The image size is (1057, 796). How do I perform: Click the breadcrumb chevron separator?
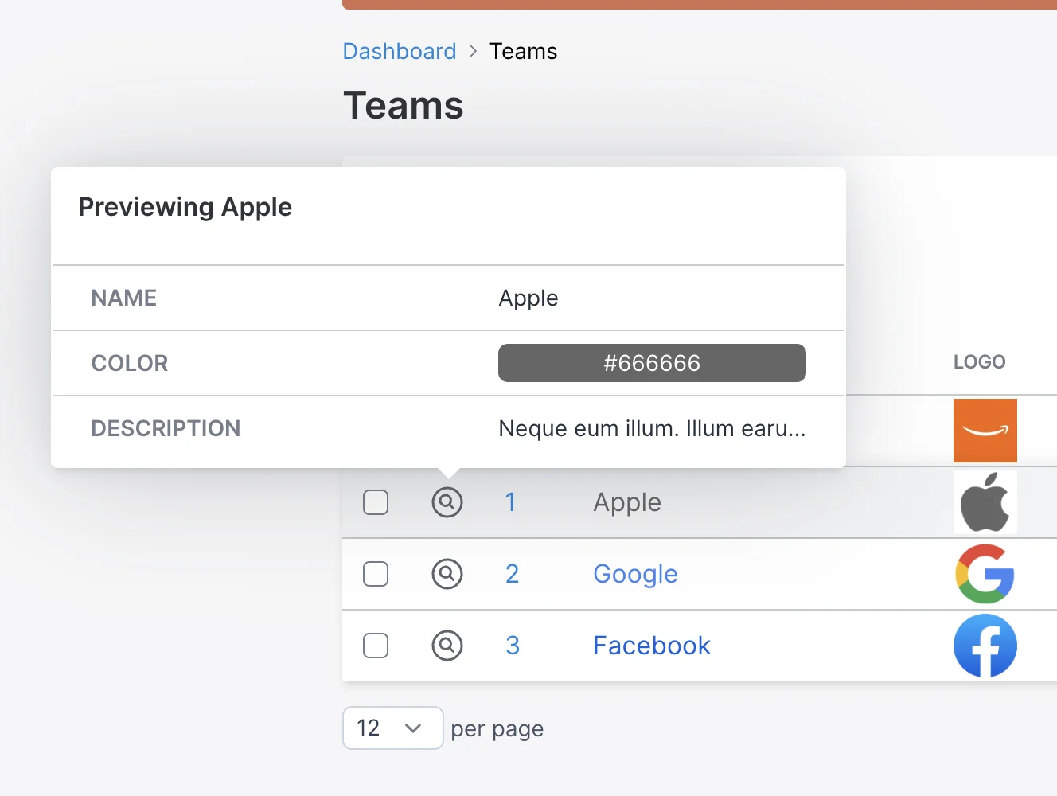pos(473,51)
